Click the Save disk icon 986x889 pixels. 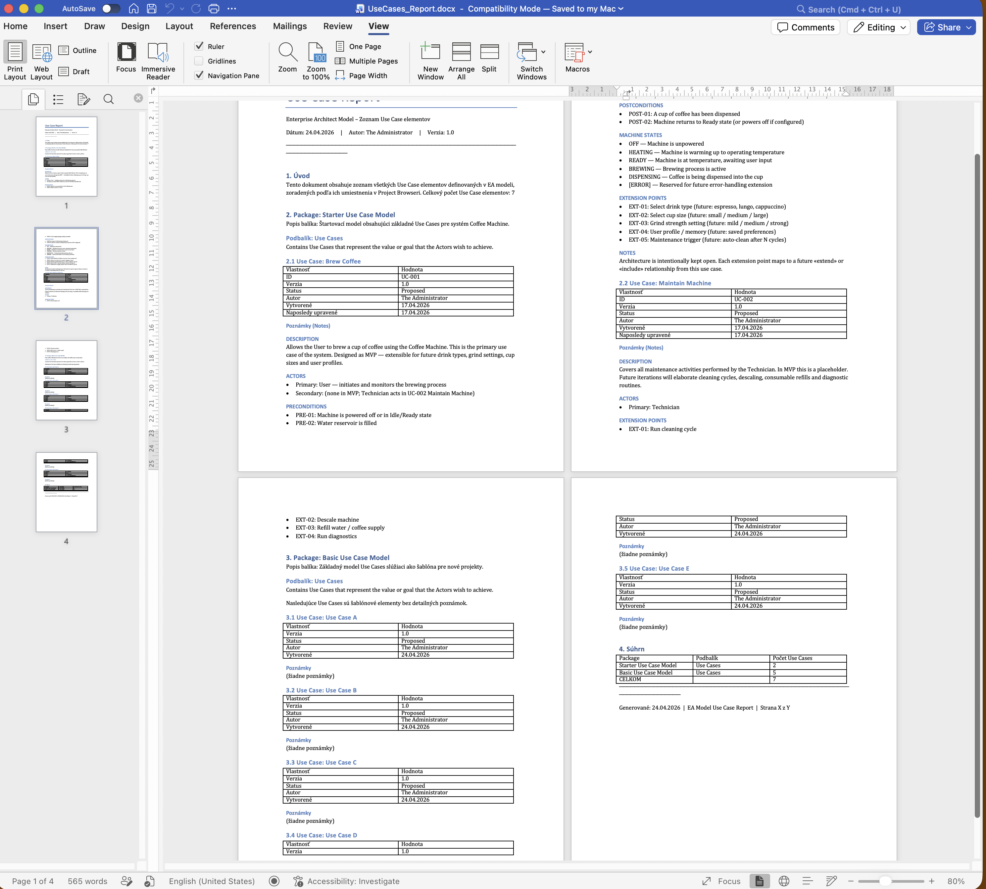(x=151, y=9)
